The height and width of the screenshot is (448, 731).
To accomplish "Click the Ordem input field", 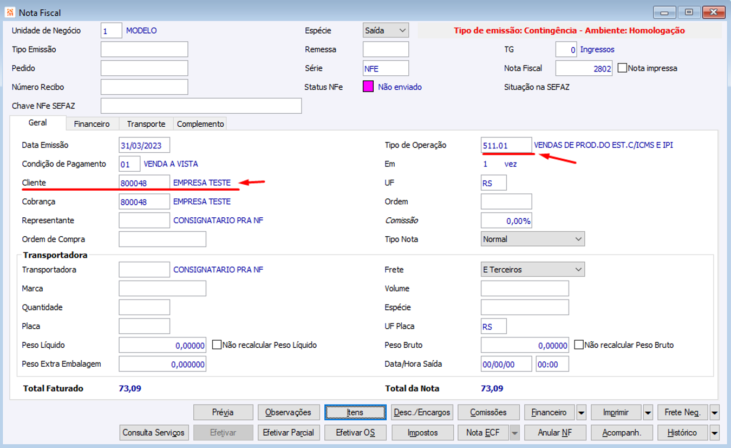I will (506, 202).
